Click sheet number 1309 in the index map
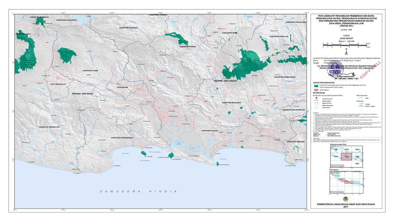The image size is (394, 222). coord(346,150)
